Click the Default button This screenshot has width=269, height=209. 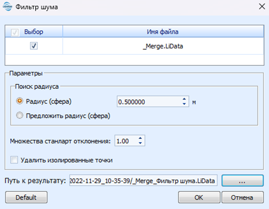(x=26, y=197)
